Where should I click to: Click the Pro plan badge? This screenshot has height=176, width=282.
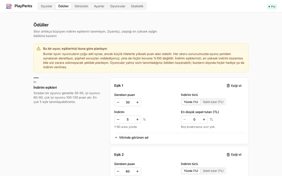pyautogui.click(x=272, y=7)
